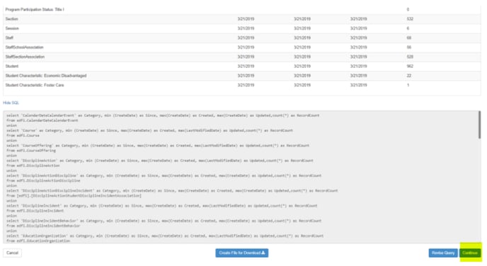Image resolution: width=487 pixels, height=266 pixels.
Task: Click the green Continue button
Action: pos(470,253)
